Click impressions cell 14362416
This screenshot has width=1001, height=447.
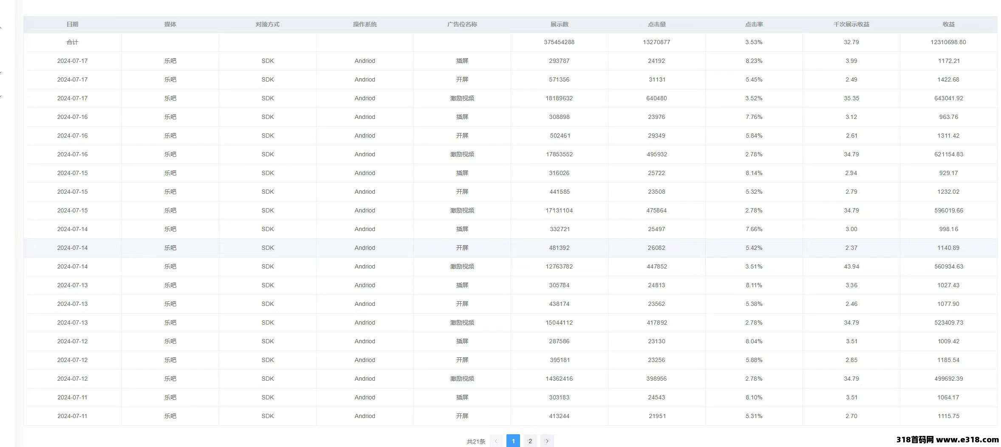[559, 379]
